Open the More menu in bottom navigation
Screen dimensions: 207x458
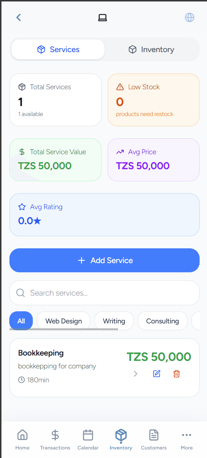(186, 439)
